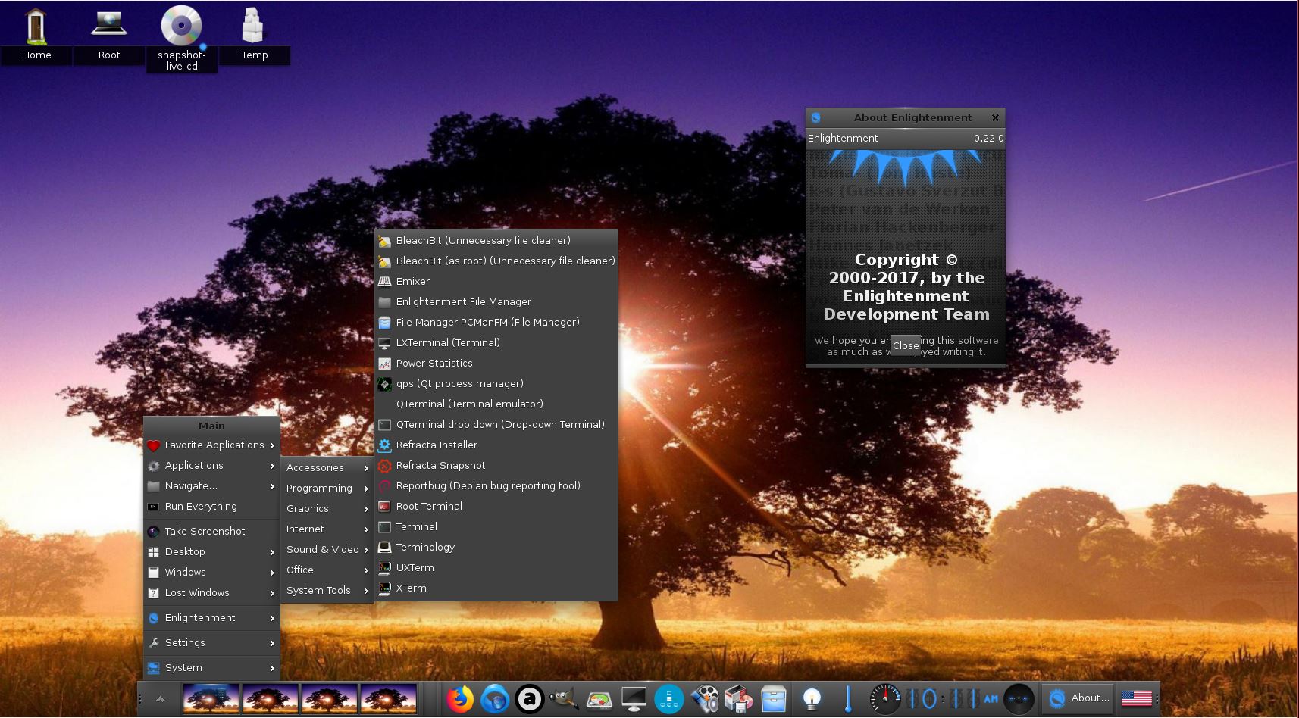Click the up arrow start gadget on shelf

tap(160, 699)
